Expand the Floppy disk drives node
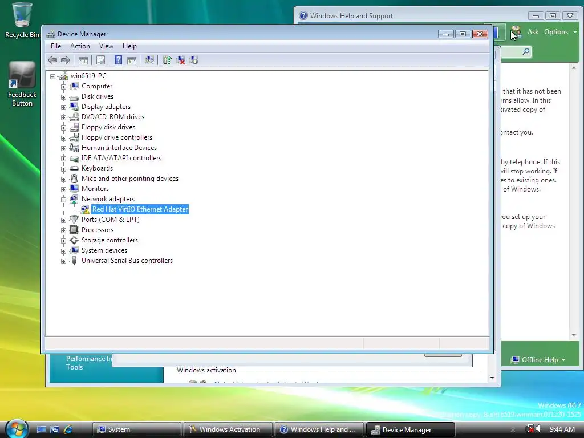 coord(64,128)
